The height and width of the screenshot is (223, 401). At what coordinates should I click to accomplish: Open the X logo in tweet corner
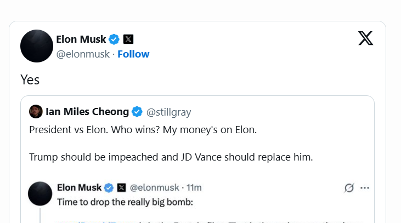tap(366, 38)
